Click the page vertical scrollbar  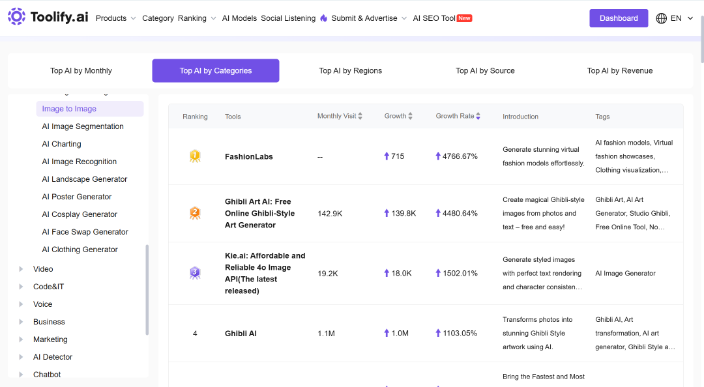pyautogui.click(x=701, y=40)
